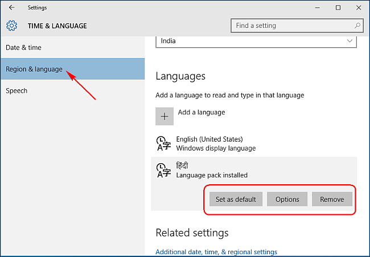Image resolution: width=370 pixels, height=257 pixels.
Task: Click the Hindi language icon
Action: 162,170
